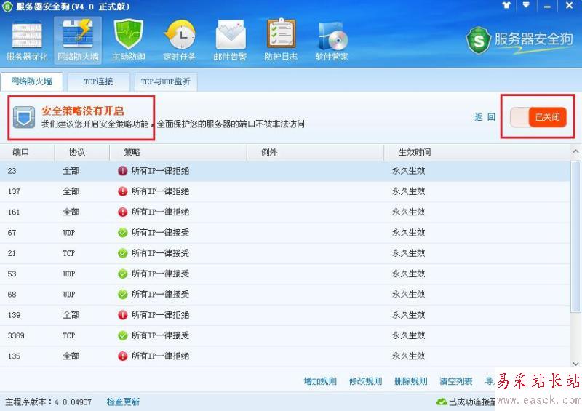Click red reject icon in port 161 row
This screenshot has width=582, height=411.
click(122, 212)
